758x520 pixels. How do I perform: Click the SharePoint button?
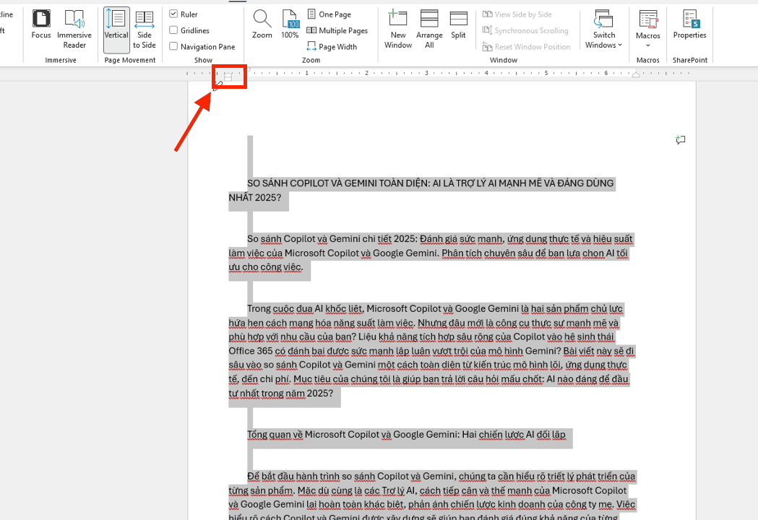(x=689, y=59)
